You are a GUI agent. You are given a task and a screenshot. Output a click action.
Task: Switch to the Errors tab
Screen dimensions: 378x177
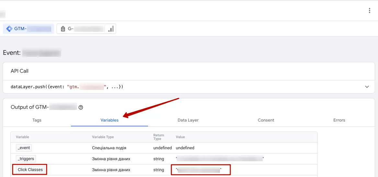click(339, 120)
